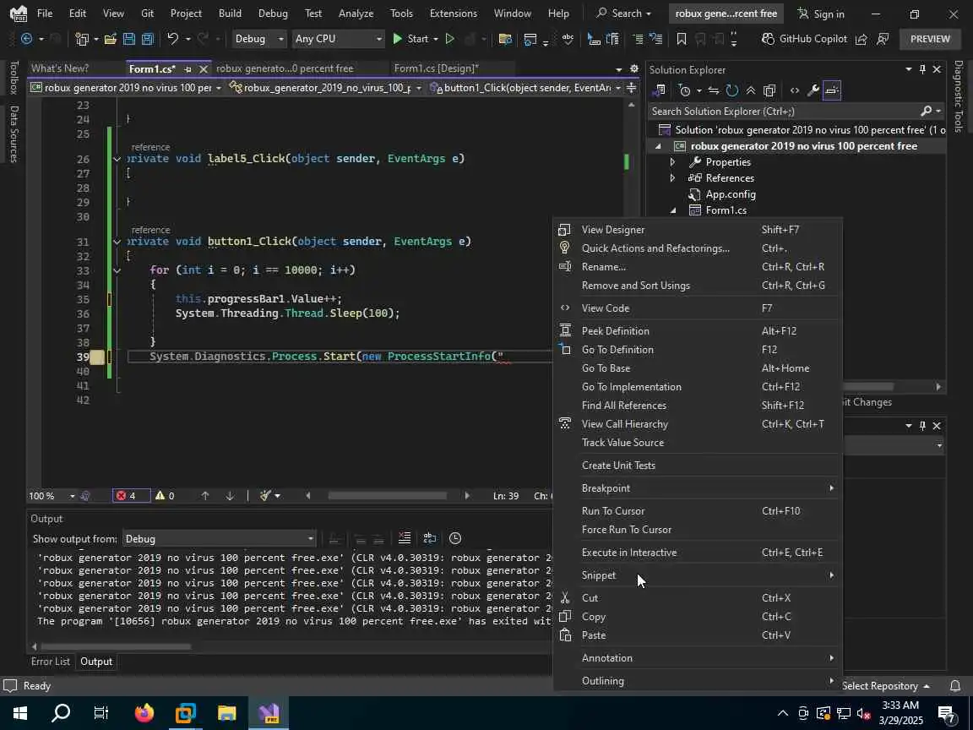Choose Go To Definition in context menu
973x730 pixels.
(698, 350)
